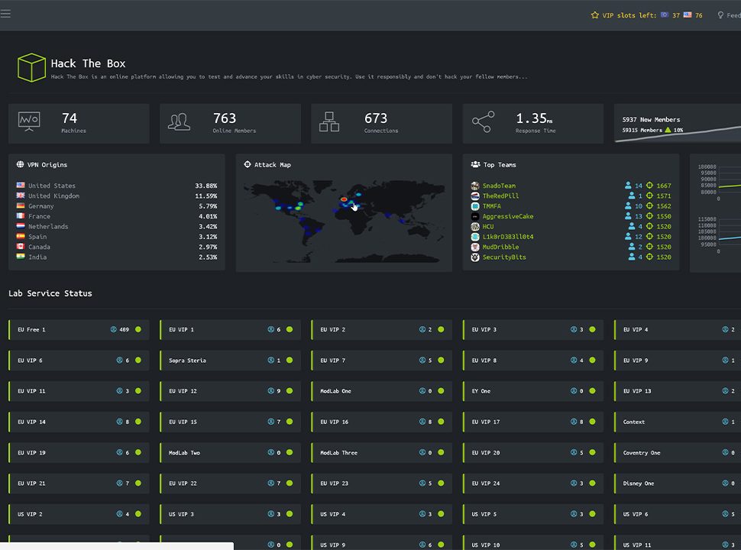Click the 'EU VIP 24' lab label

click(x=485, y=484)
